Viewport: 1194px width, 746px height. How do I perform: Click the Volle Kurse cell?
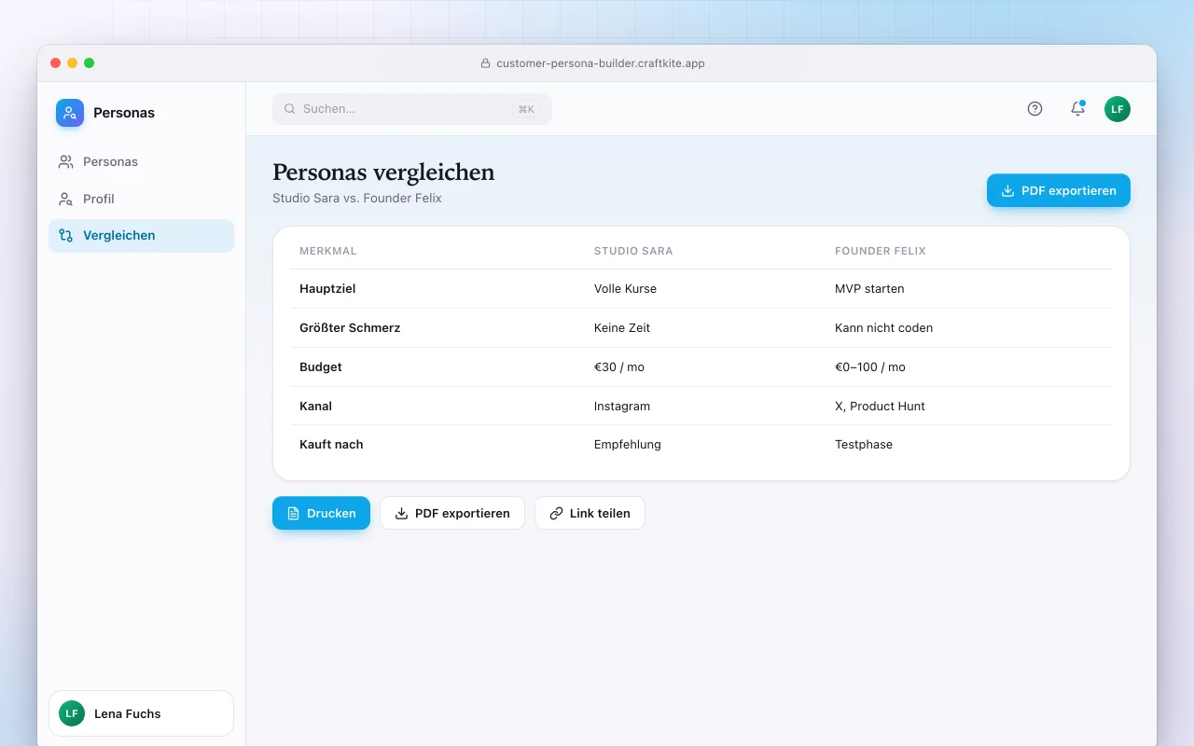625,289
